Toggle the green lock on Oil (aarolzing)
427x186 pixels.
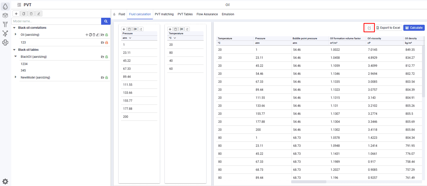(107, 35)
